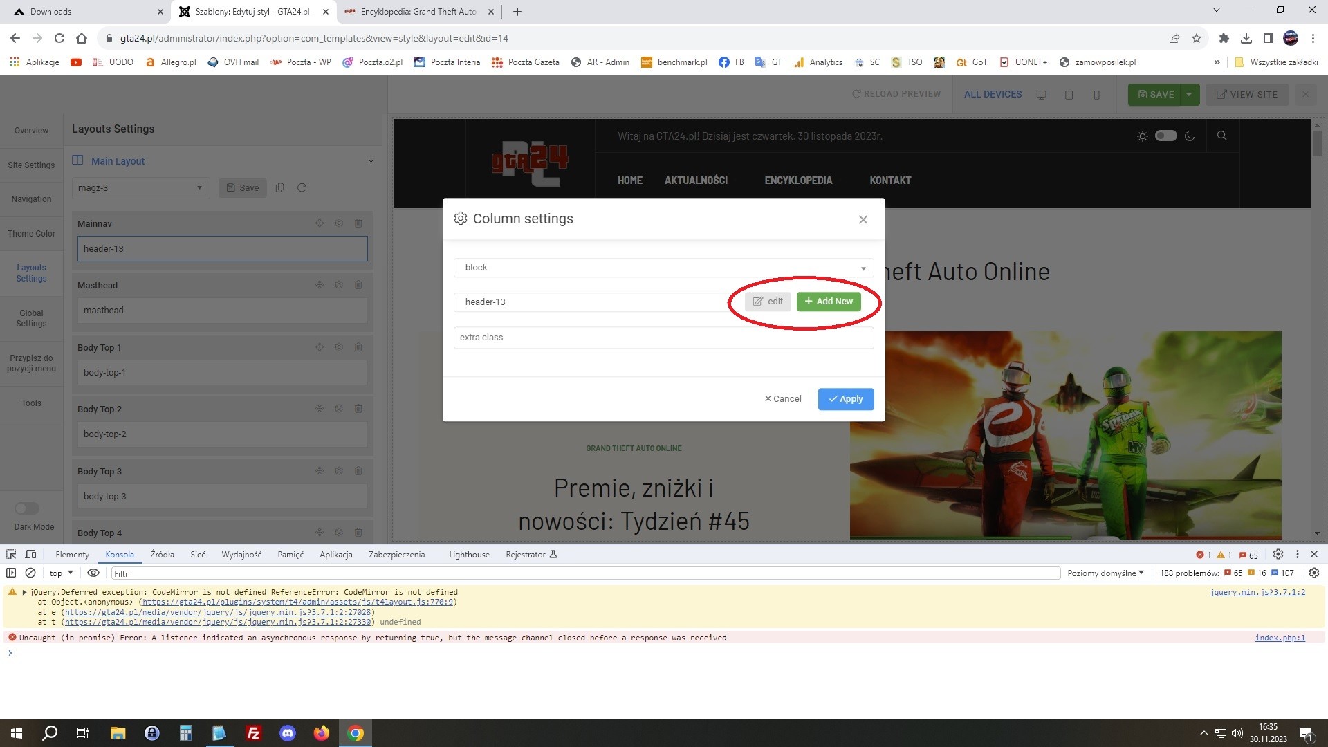The height and width of the screenshot is (747, 1328).
Task: Click the green Add New button
Action: click(829, 302)
